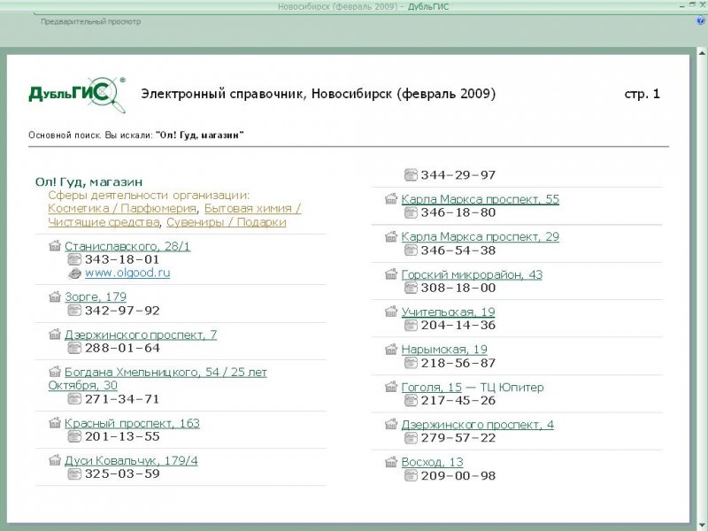The height and width of the screenshot is (531, 708).
Task: Click the phone icon beside 271-34-71
Action: click(x=74, y=399)
